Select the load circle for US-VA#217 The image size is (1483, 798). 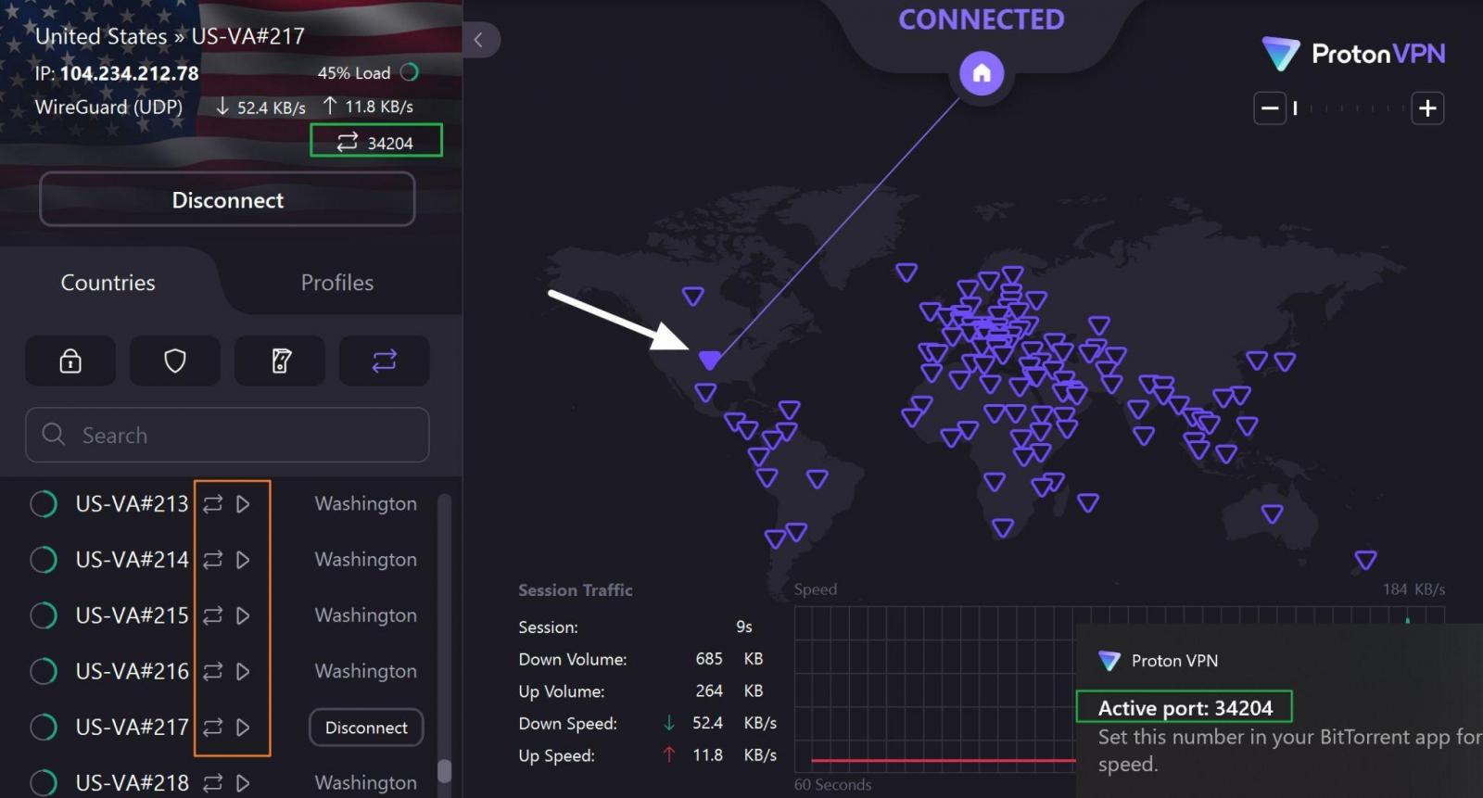pos(44,728)
